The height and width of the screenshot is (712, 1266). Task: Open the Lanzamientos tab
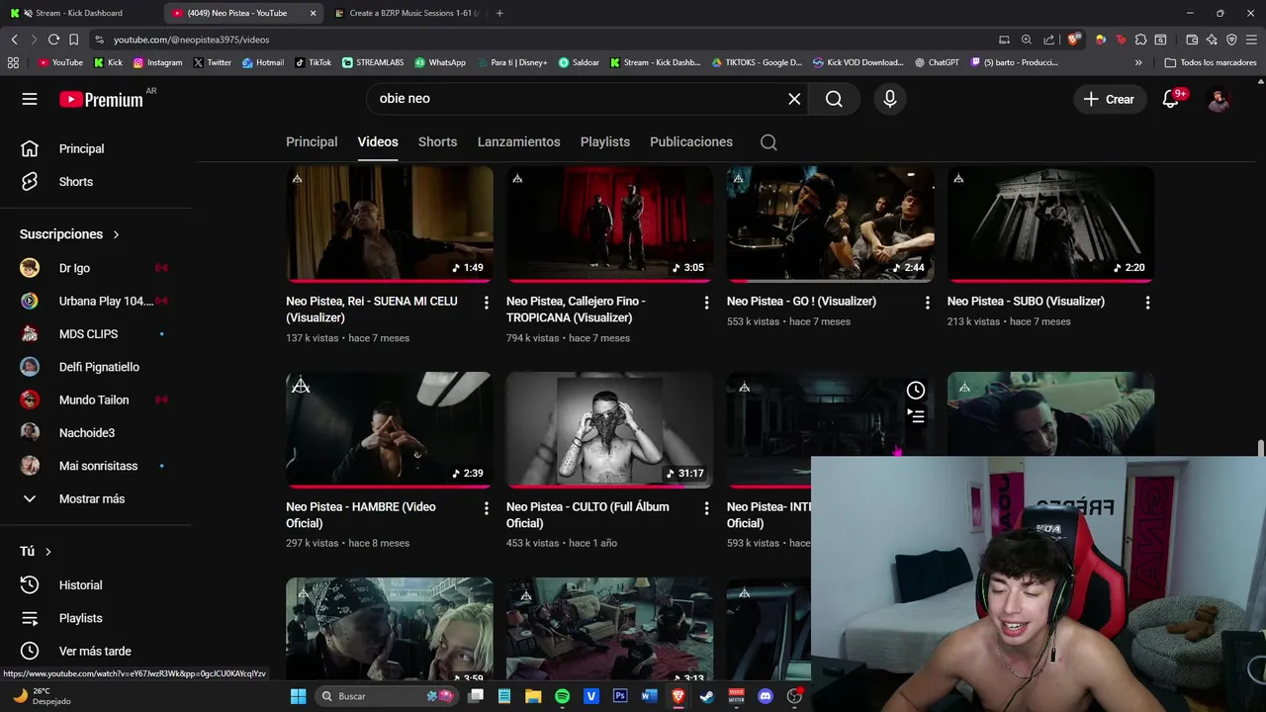(x=518, y=141)
